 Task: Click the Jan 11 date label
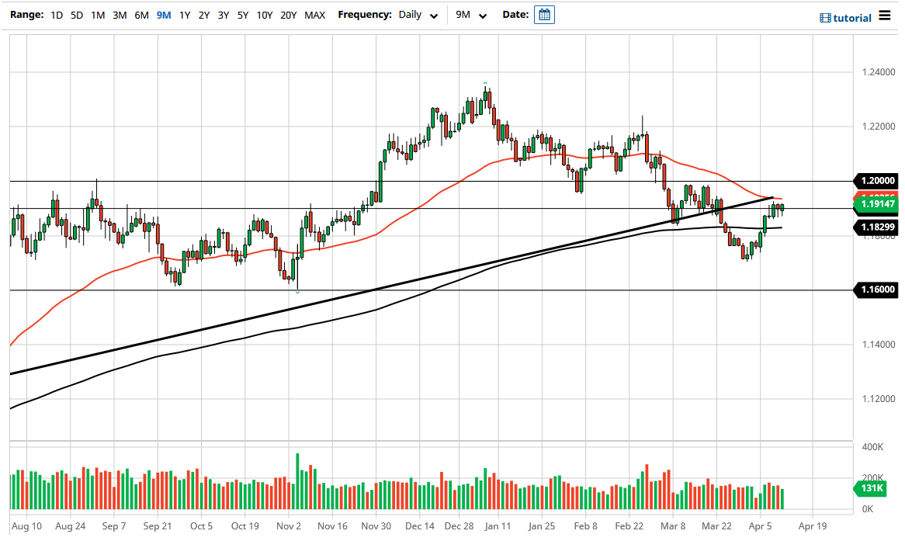[498, 526]
